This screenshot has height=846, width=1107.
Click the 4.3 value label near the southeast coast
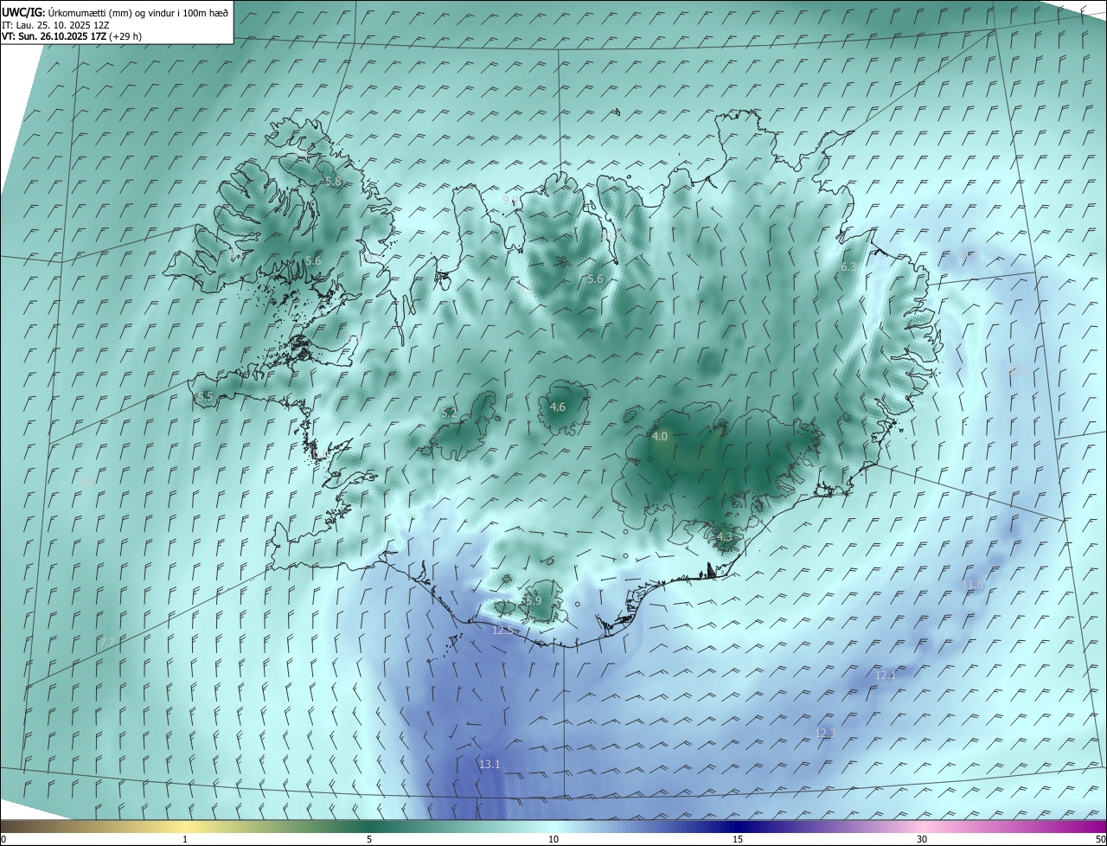(725, 537)
